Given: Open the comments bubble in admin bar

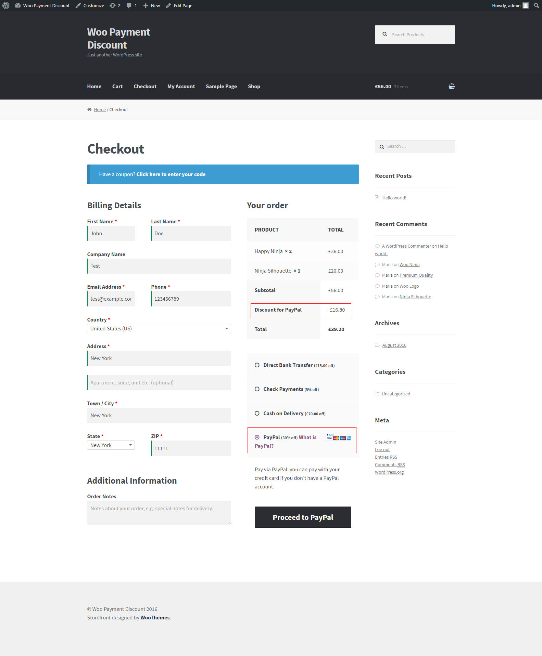Looking at the screenshot, I should click(x=131, y=5).
